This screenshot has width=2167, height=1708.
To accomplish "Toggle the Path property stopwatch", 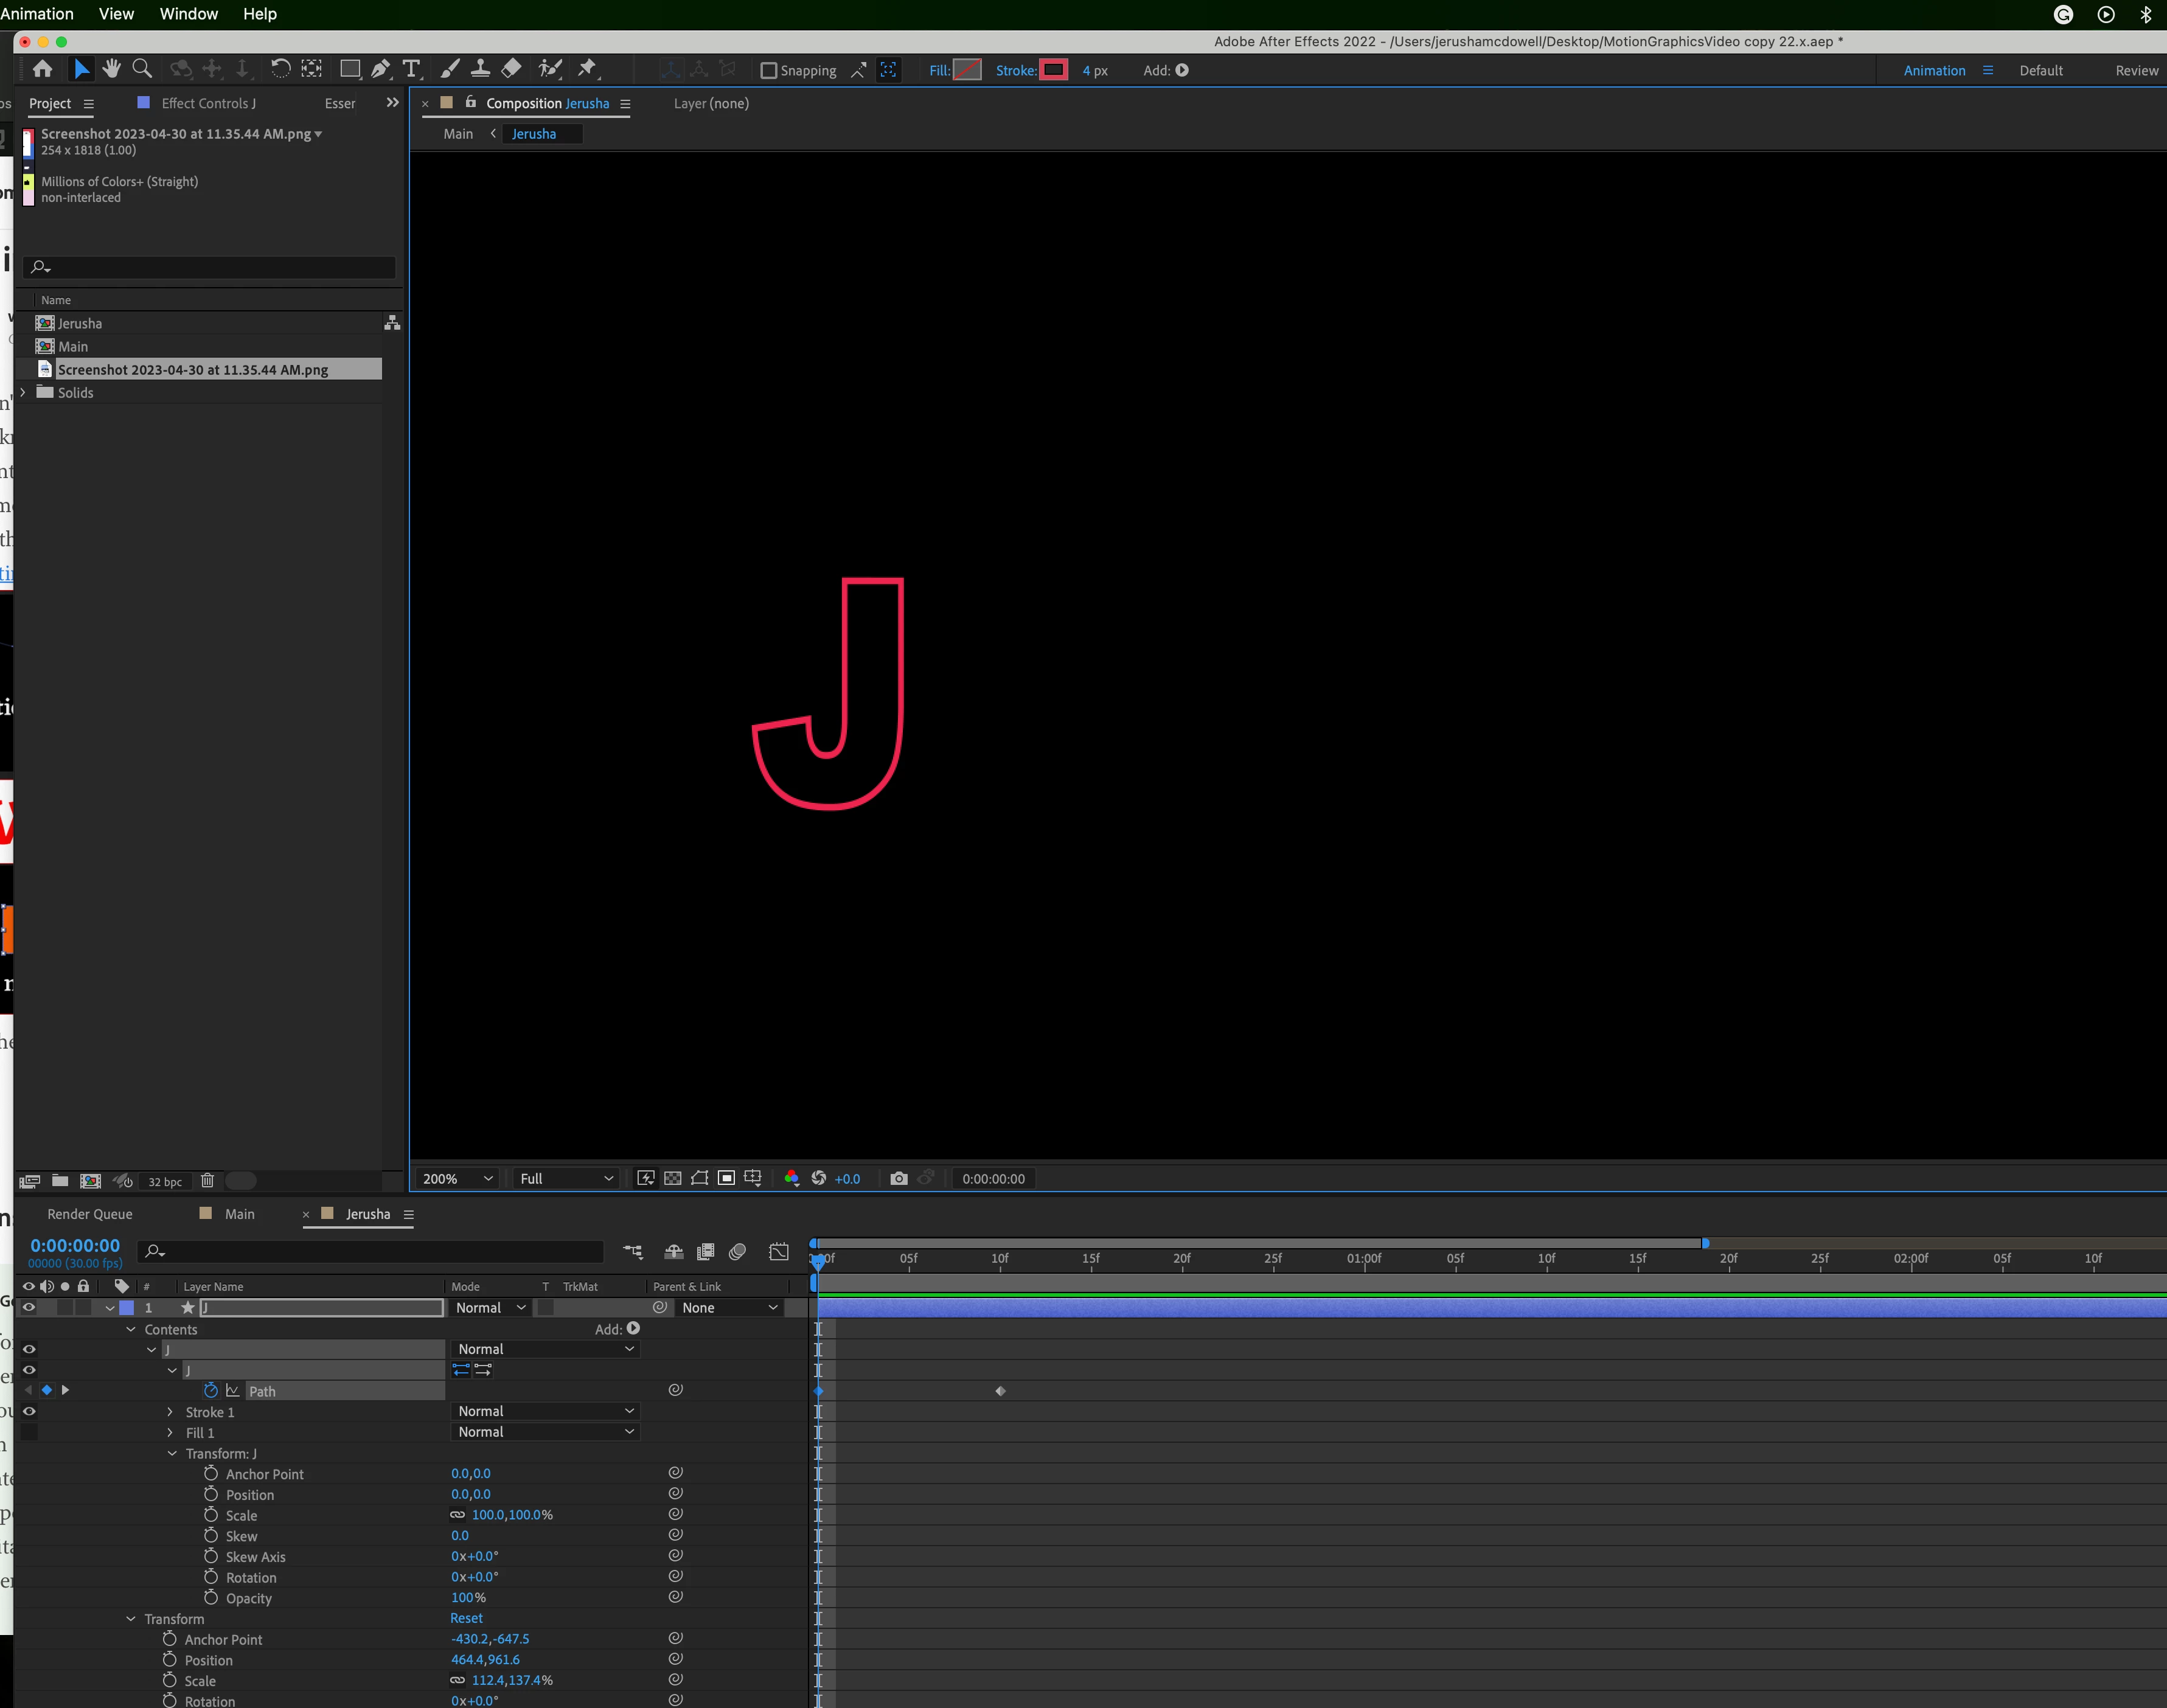I will click(x=210, y=1390).
